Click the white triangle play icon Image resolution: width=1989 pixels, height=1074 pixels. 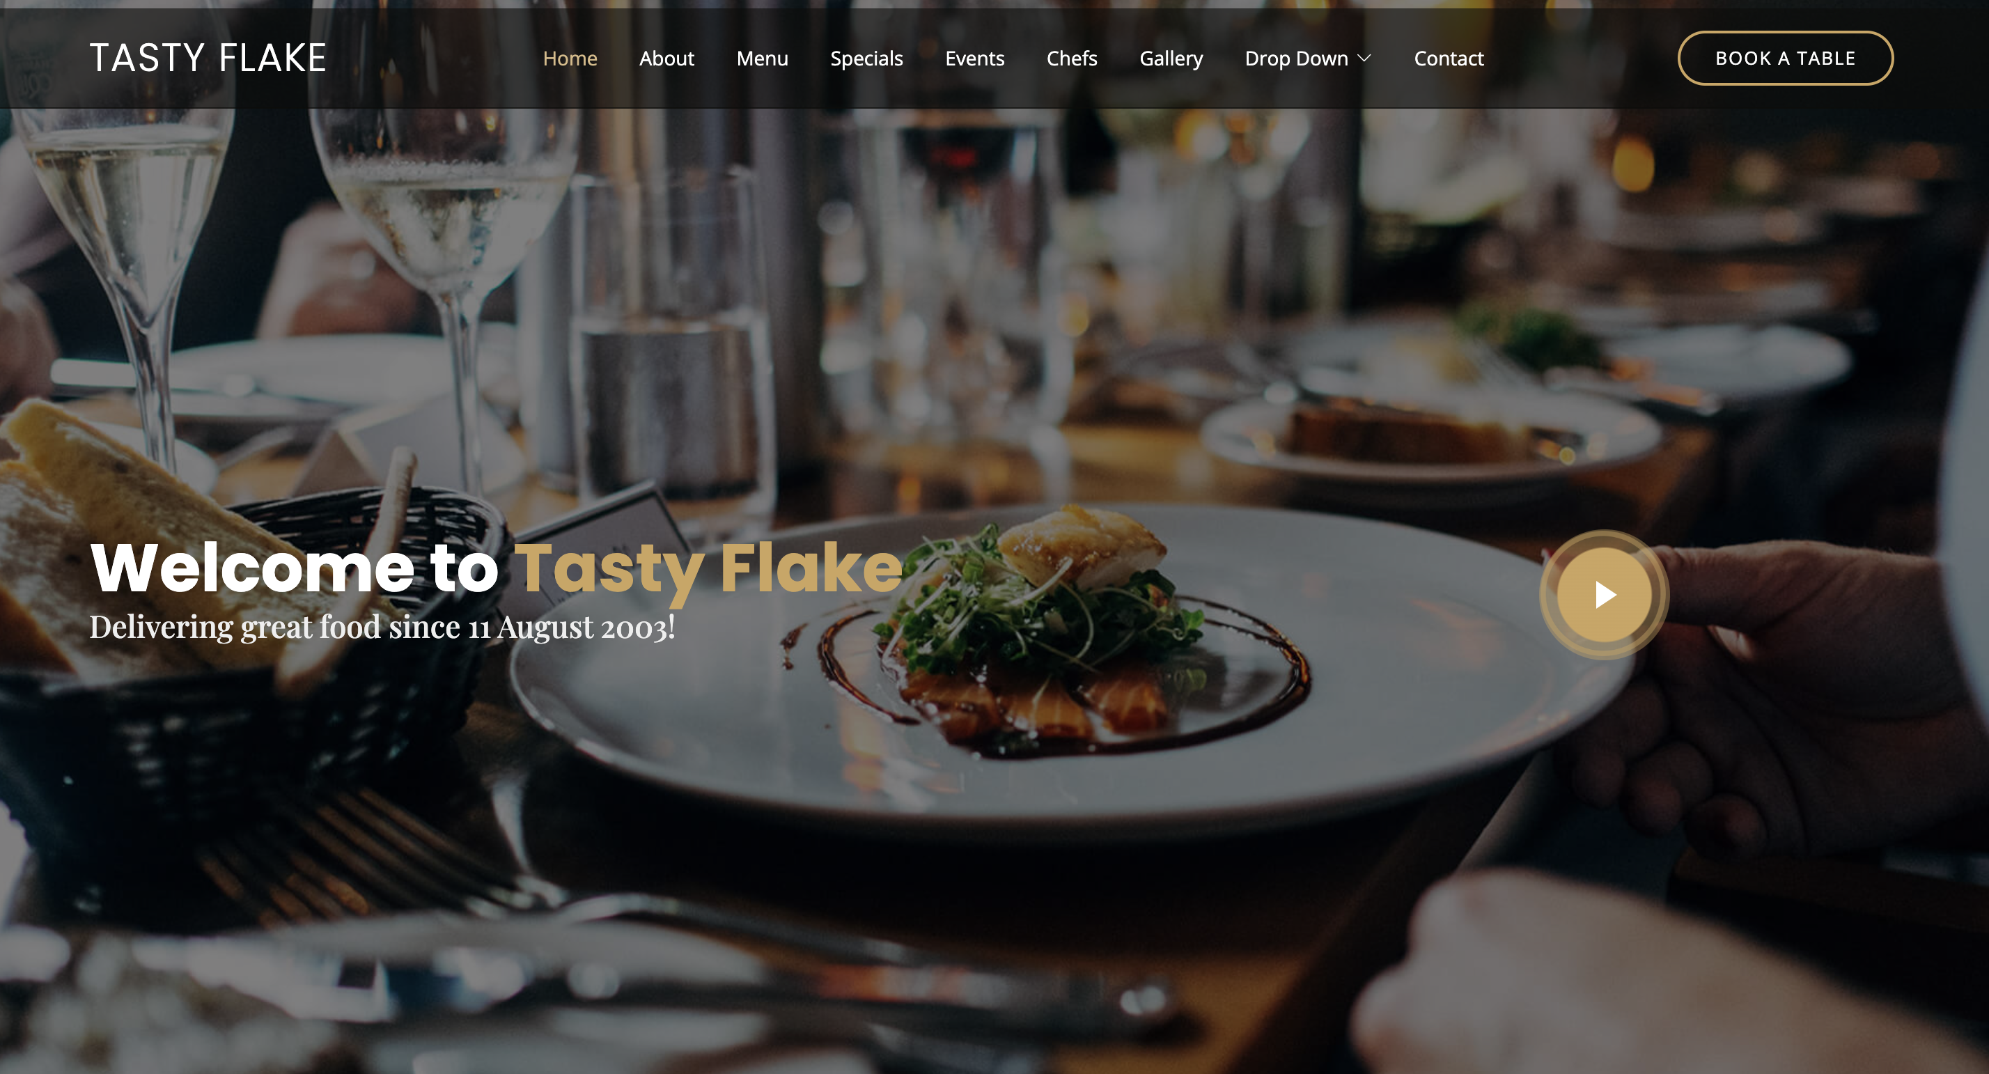tap(1606, 595)
